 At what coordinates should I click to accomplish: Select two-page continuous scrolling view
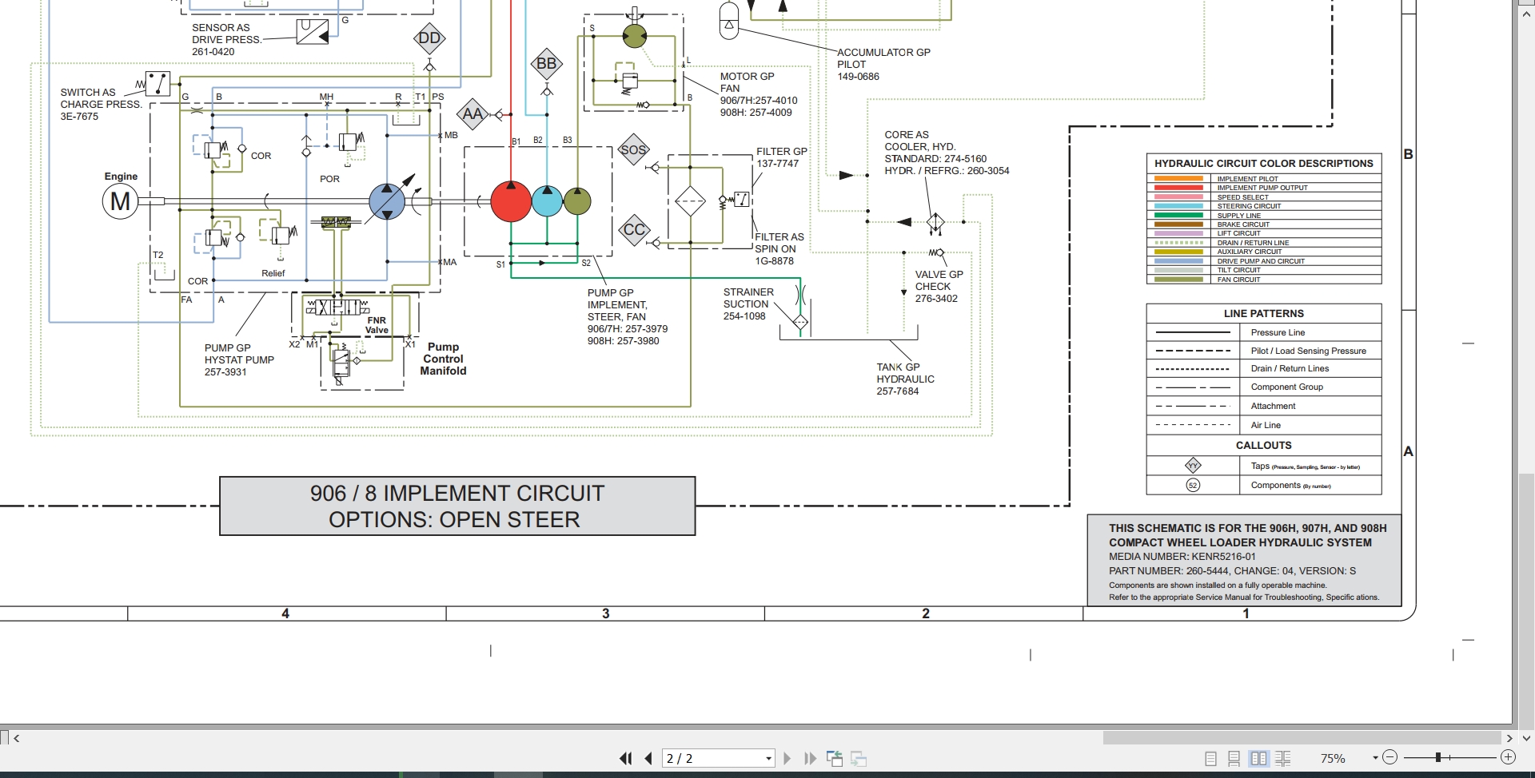click(1283, 758)
